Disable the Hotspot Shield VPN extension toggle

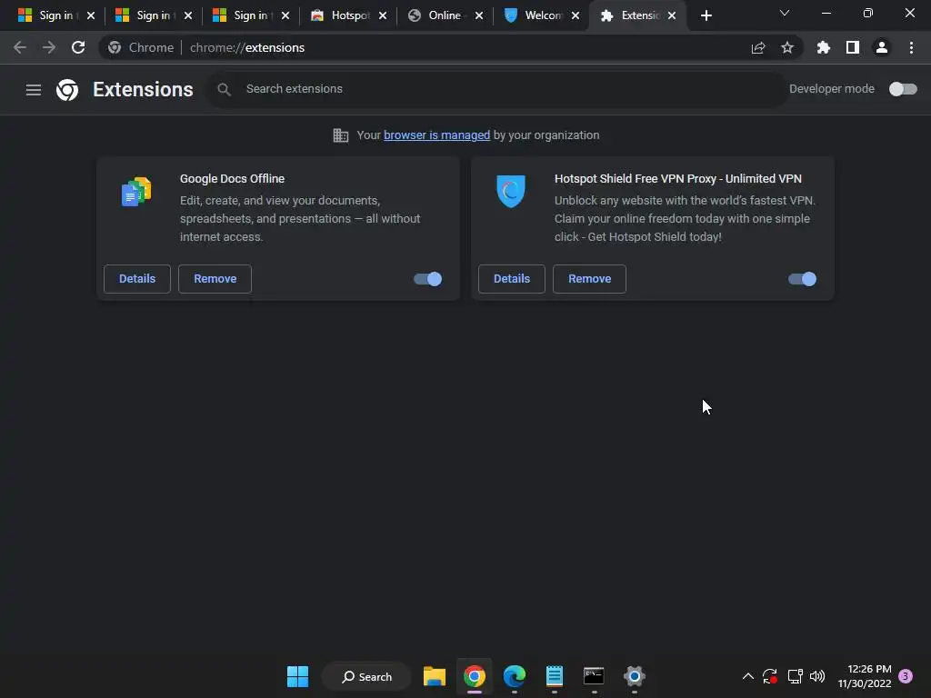[802, 279]
